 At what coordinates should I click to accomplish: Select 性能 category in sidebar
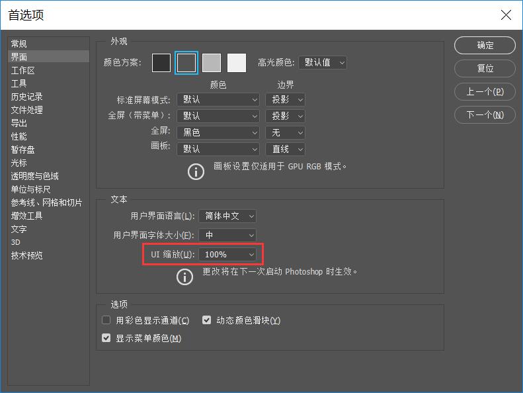click(48, 136)
